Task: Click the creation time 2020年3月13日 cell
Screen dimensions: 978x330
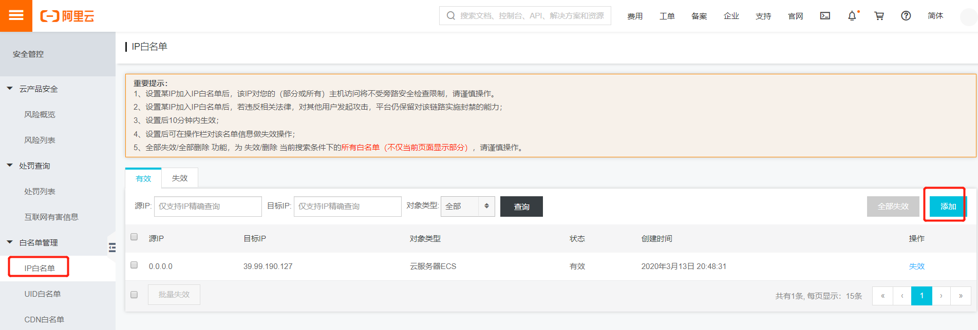Action: pyautogui.click(x=684, y=266)
